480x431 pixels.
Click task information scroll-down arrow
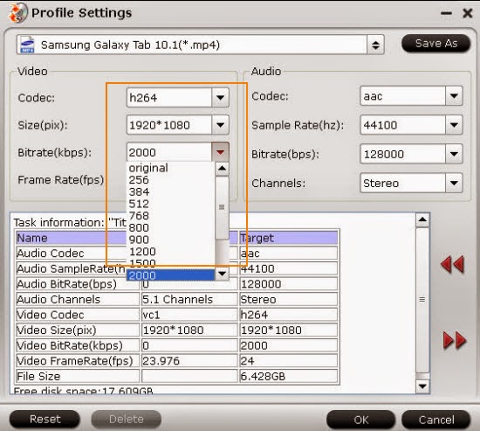(422, 386)
